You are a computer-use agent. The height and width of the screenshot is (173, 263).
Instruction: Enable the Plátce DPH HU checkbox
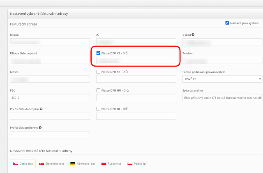(98, 90)
